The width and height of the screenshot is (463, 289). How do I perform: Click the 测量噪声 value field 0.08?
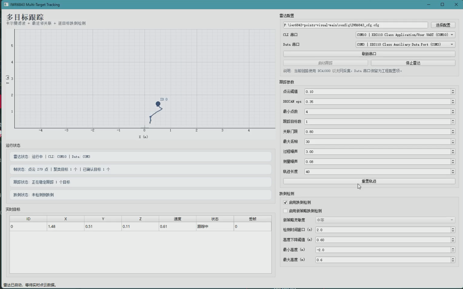pyautogui.click(x=377, y=161)
